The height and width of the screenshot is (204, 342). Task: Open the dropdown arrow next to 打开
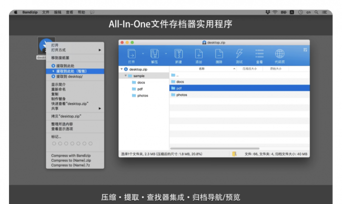(143, 54)
